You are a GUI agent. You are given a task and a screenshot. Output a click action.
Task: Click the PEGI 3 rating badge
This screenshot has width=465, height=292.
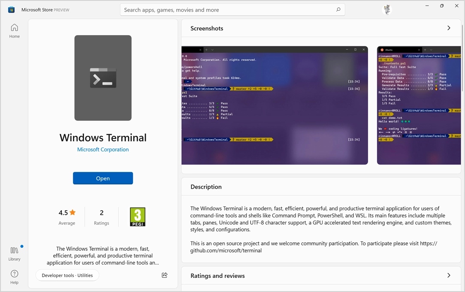pos(138,217)
